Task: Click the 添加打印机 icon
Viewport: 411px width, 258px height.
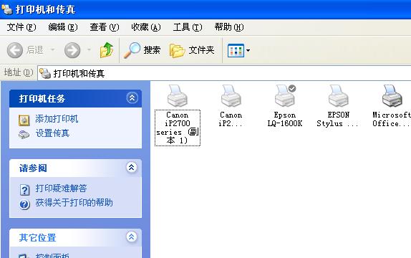Action: coord(24,120)
